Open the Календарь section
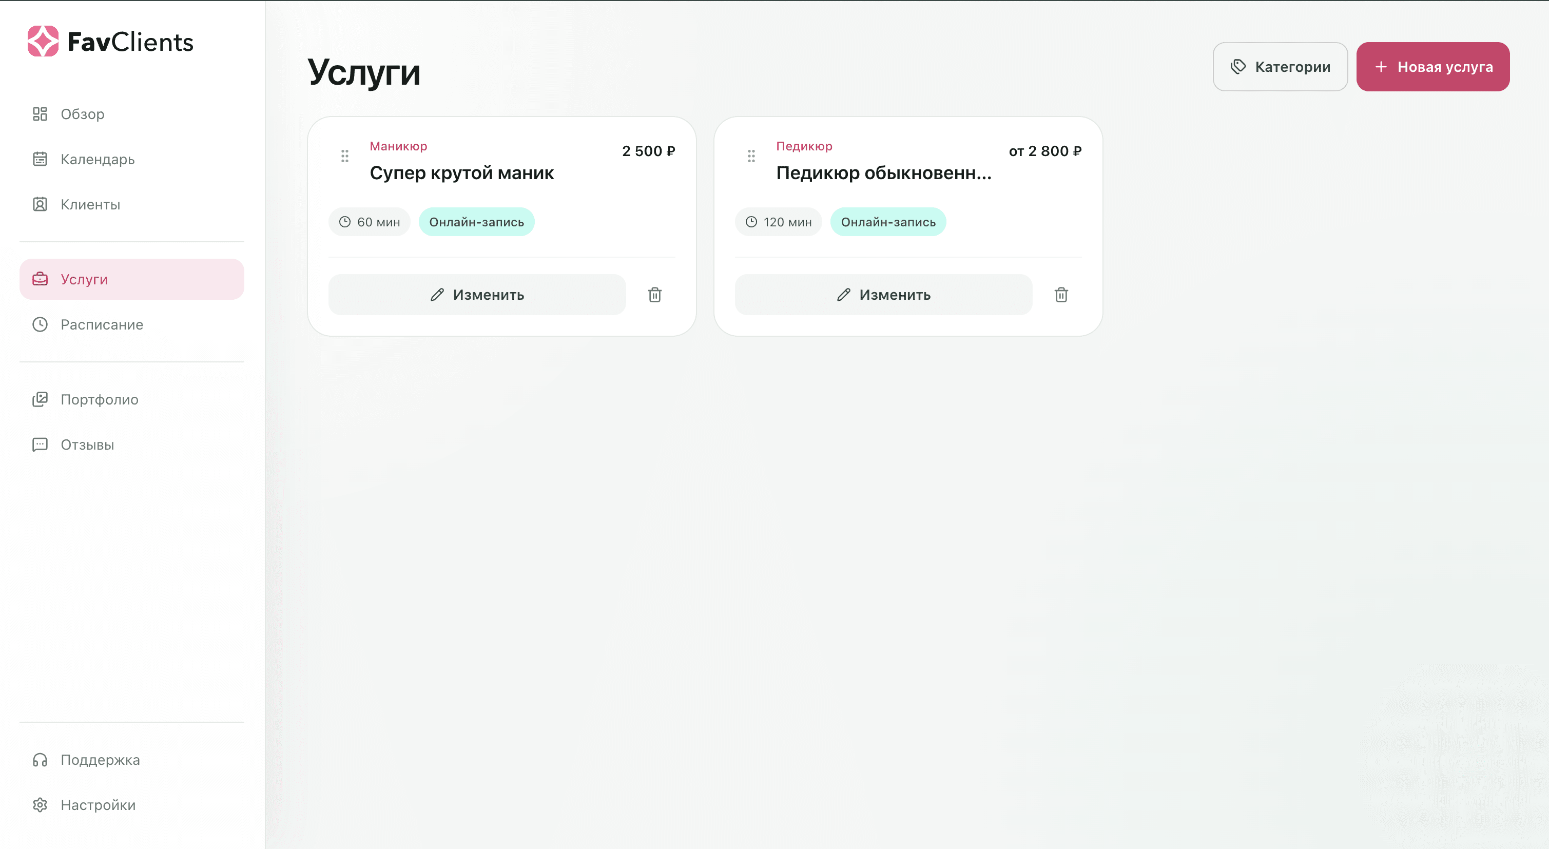Image resolution: width=1549 pixels, height=849 pixels. (132, 159)
